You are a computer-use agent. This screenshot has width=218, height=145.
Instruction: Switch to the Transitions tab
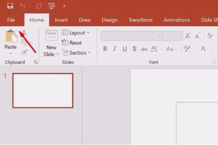(x=141, y=20)
